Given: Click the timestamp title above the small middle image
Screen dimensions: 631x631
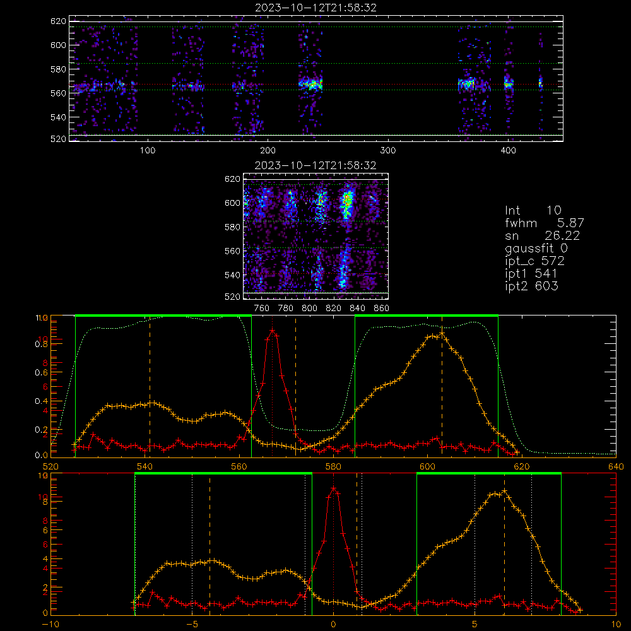Looking at the screenshot, I should point(315,165).
